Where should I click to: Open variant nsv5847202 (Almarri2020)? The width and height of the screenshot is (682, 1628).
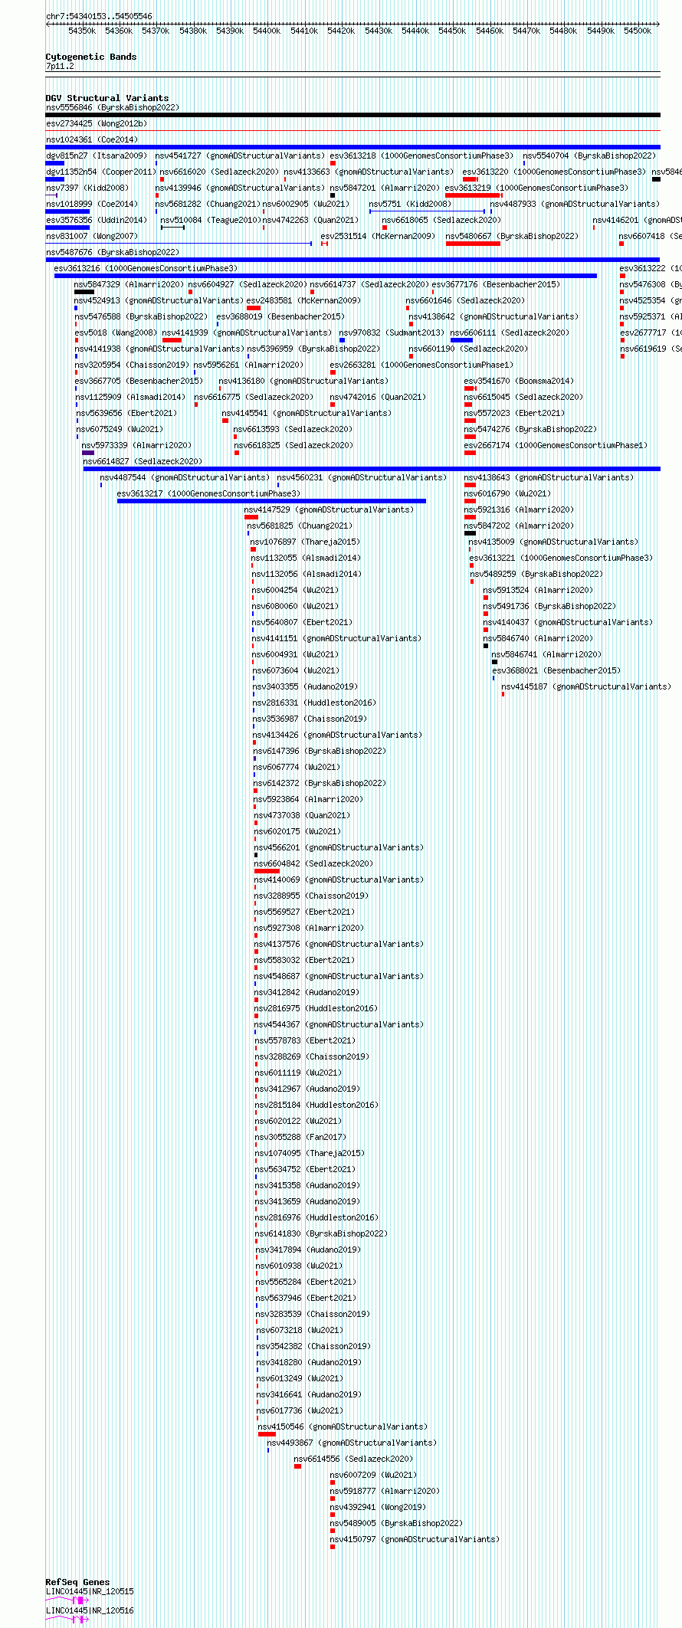pyautogui.click(x=519, y=526)
